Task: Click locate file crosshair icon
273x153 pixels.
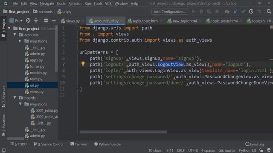Action: (28, 21)
